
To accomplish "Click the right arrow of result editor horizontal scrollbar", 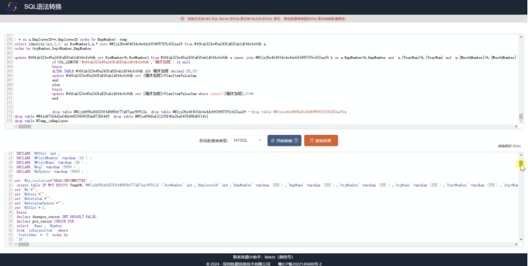I will coord(516,244).
